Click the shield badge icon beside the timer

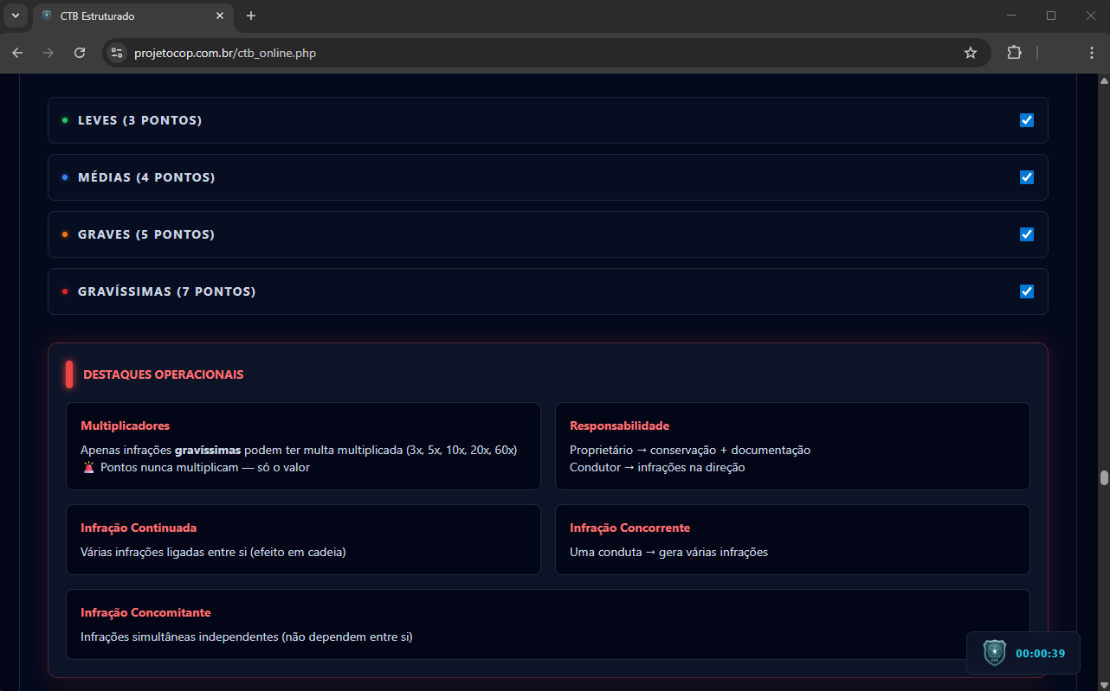pyautogui.click(x=995, y=653)
